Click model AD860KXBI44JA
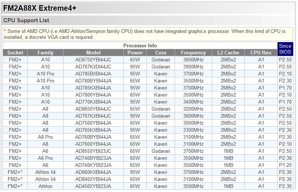 coord(93,172)
